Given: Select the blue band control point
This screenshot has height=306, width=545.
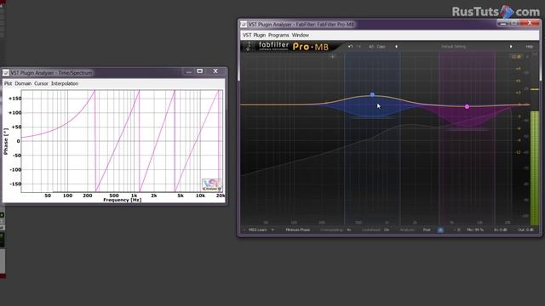Looking at the screenshot, I should [372, 94].
